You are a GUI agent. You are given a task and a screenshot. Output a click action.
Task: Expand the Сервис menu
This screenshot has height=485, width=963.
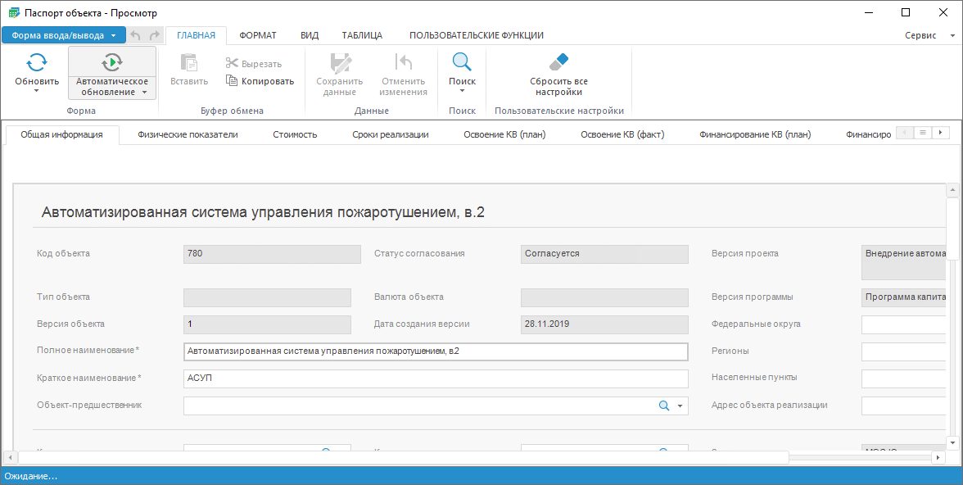pos(929,36)
